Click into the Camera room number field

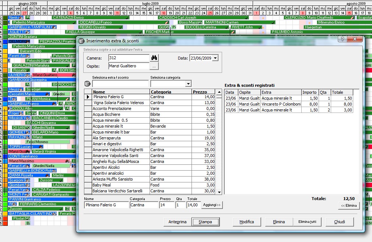tap(129, 58)
